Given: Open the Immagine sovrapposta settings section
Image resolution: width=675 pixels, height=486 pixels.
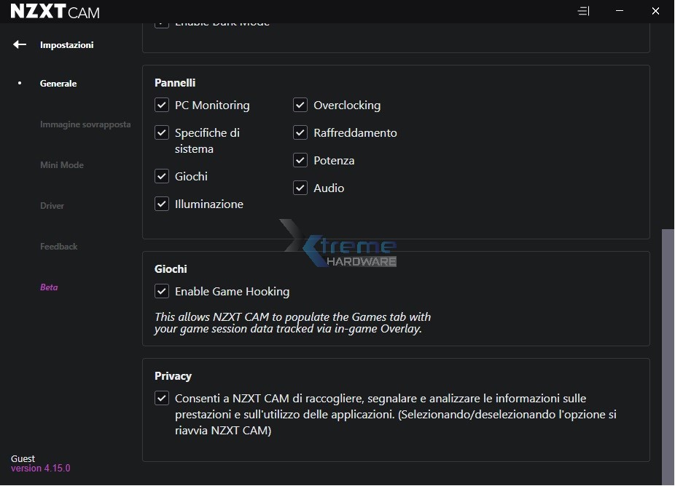Looking at the screenshot, I should [85, 124].
